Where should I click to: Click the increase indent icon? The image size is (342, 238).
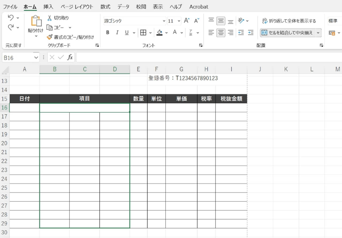pyautogui.click(x=251, y=33)
